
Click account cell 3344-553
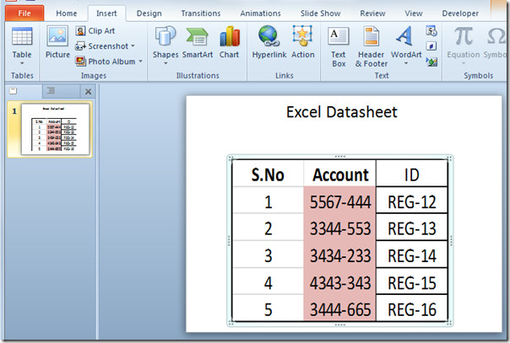tap(340, 228)
